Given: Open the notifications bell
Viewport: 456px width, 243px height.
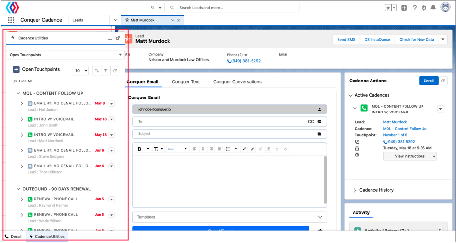Looking at the screenshot, I should pyautogui.click(x=433, y=8).
